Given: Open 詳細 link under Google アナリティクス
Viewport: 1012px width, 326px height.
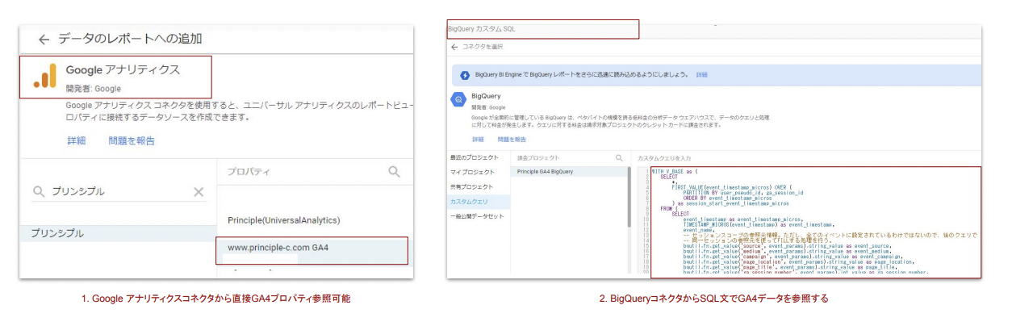Looking at the screenshot, I should 77,140.
